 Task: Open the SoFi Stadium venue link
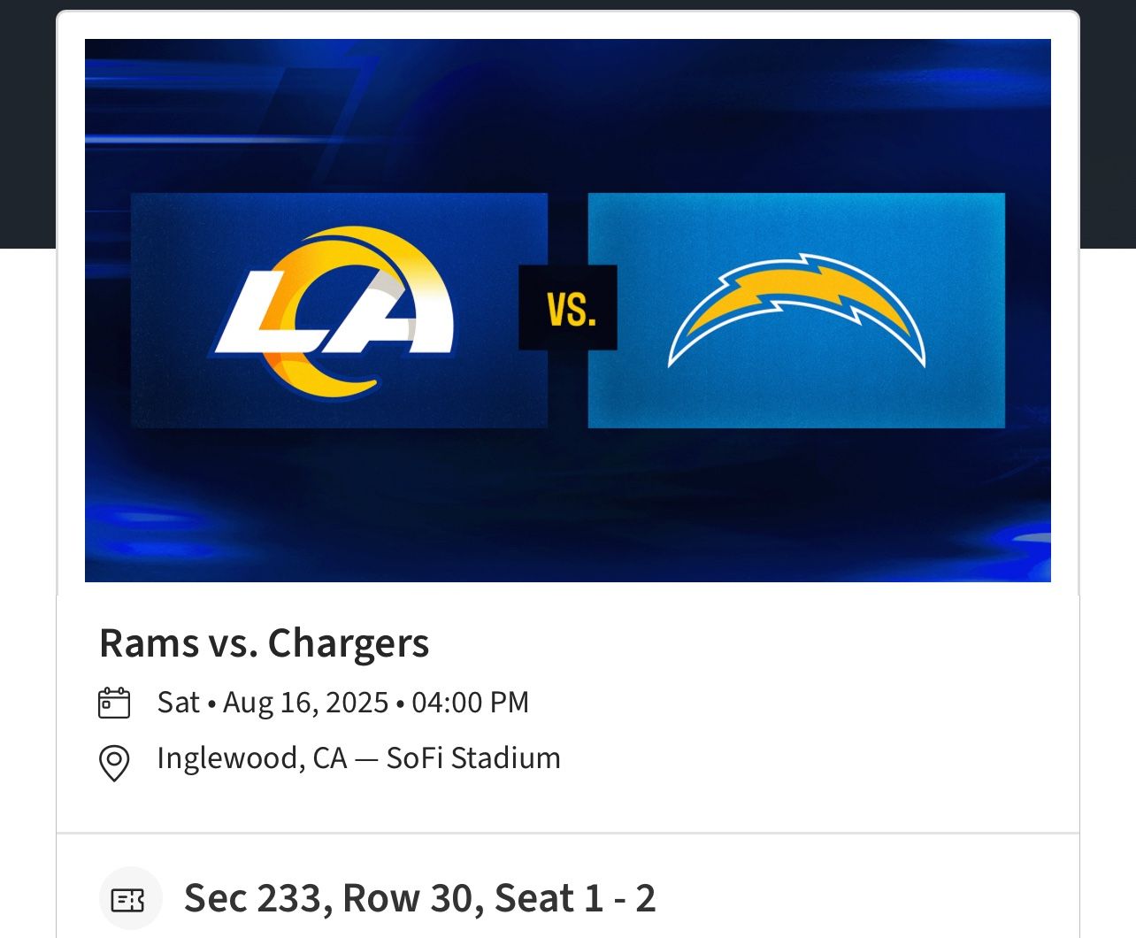pos(473,758)
